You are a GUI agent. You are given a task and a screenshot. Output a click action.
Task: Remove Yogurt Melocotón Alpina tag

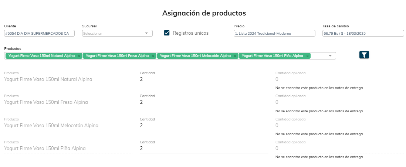pos(235,56)
